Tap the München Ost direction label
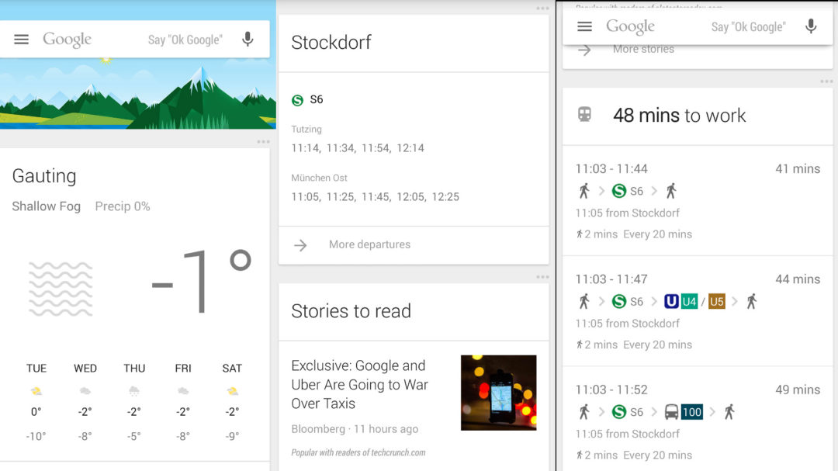The image size is (838, 471). coord(319,178)
